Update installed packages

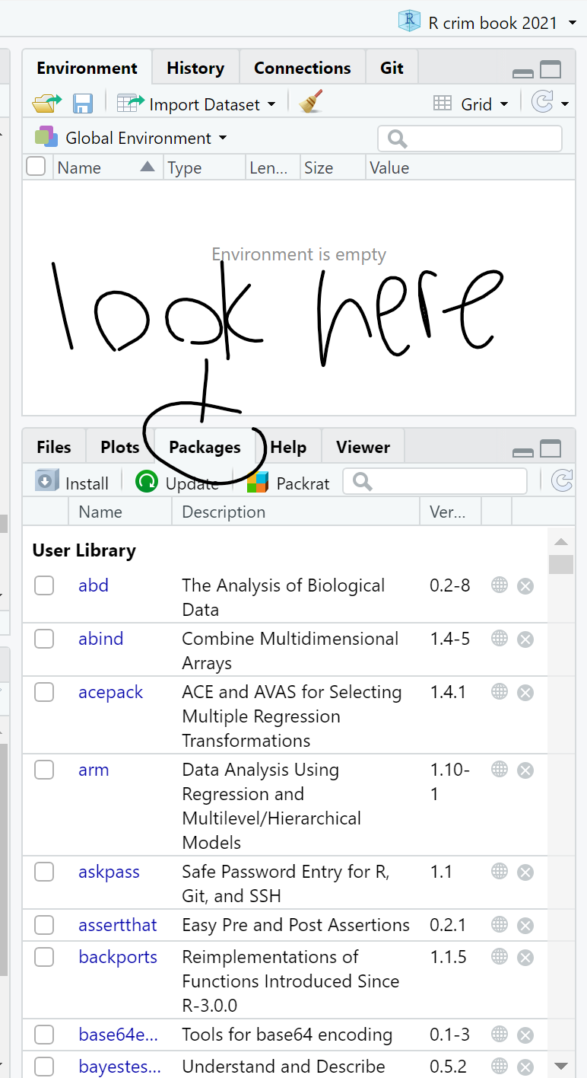(176, 481)
